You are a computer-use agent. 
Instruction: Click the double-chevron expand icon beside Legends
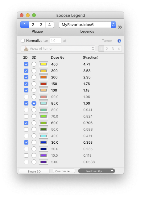[x=120, y=27]
